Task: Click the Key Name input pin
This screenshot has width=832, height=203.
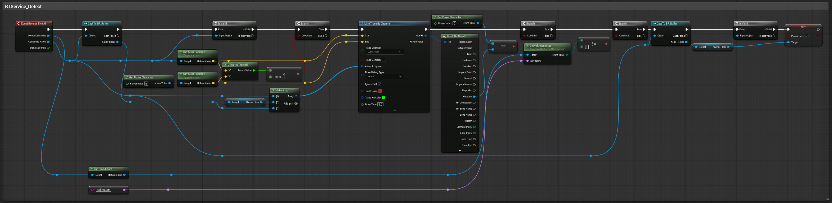Action: point(528,61)
